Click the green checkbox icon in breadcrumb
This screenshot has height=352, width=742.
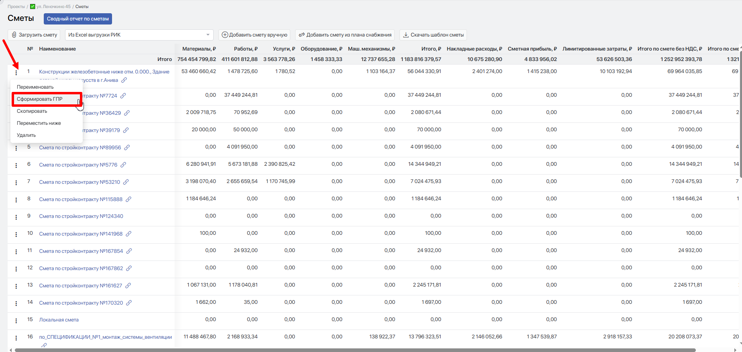(33, 6)
